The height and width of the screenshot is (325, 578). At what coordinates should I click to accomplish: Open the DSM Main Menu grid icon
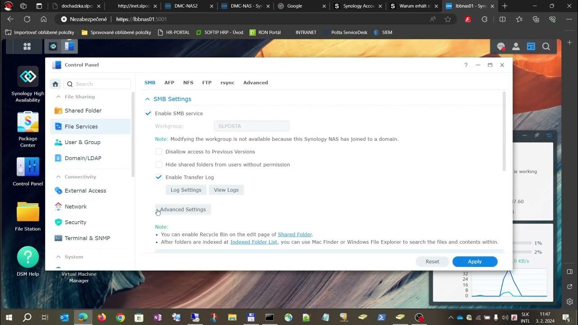pyautogui.click(x=27, y=46)
